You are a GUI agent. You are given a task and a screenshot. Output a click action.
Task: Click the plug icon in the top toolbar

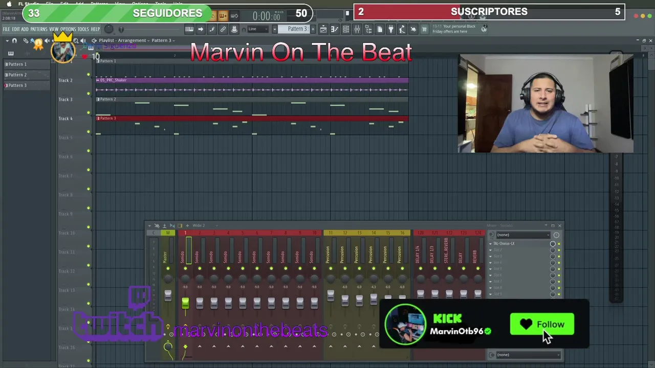click(391, 29)
